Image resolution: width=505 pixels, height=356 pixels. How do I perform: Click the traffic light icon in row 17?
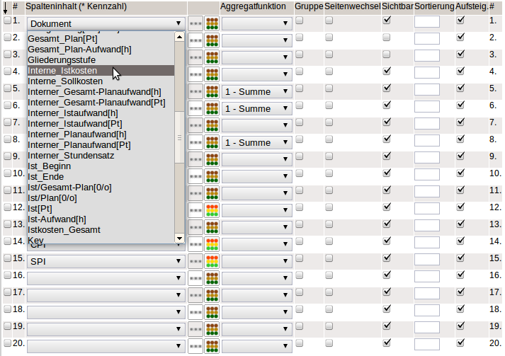pos(212,295)
